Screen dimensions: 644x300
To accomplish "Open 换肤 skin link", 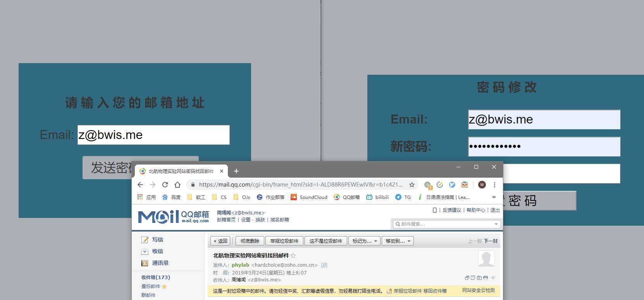I will click(260, 219).
